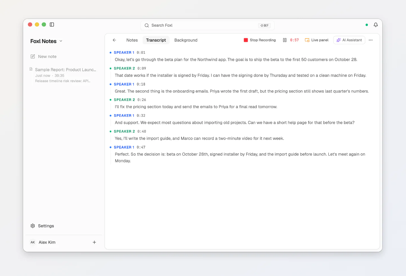Click the ⇧⌘F shortcut badge
The width and height of the screenshot is (406, 276).
coord(264,25)
